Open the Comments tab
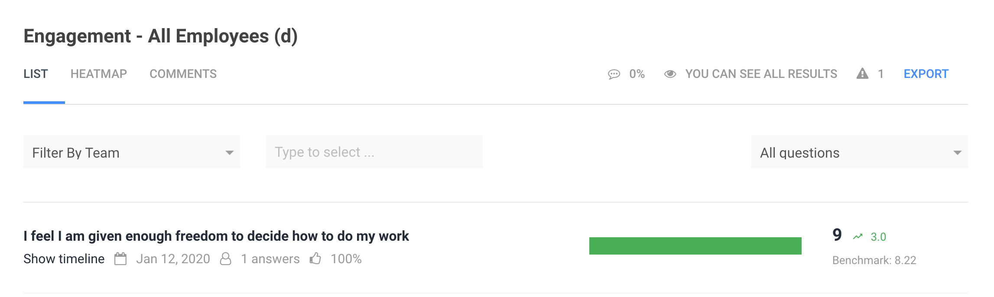The height and width of the screenshot is (297, 994). coord(183,74)
